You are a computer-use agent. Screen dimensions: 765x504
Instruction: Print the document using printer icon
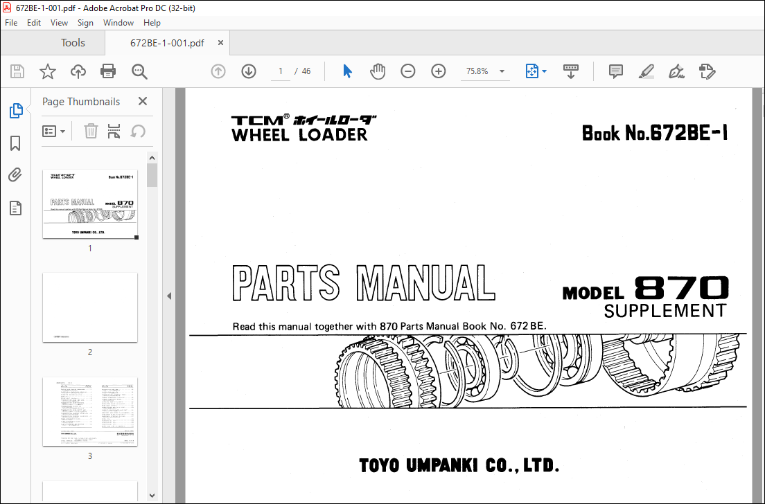pyautogui.click(x=108, y=71)
